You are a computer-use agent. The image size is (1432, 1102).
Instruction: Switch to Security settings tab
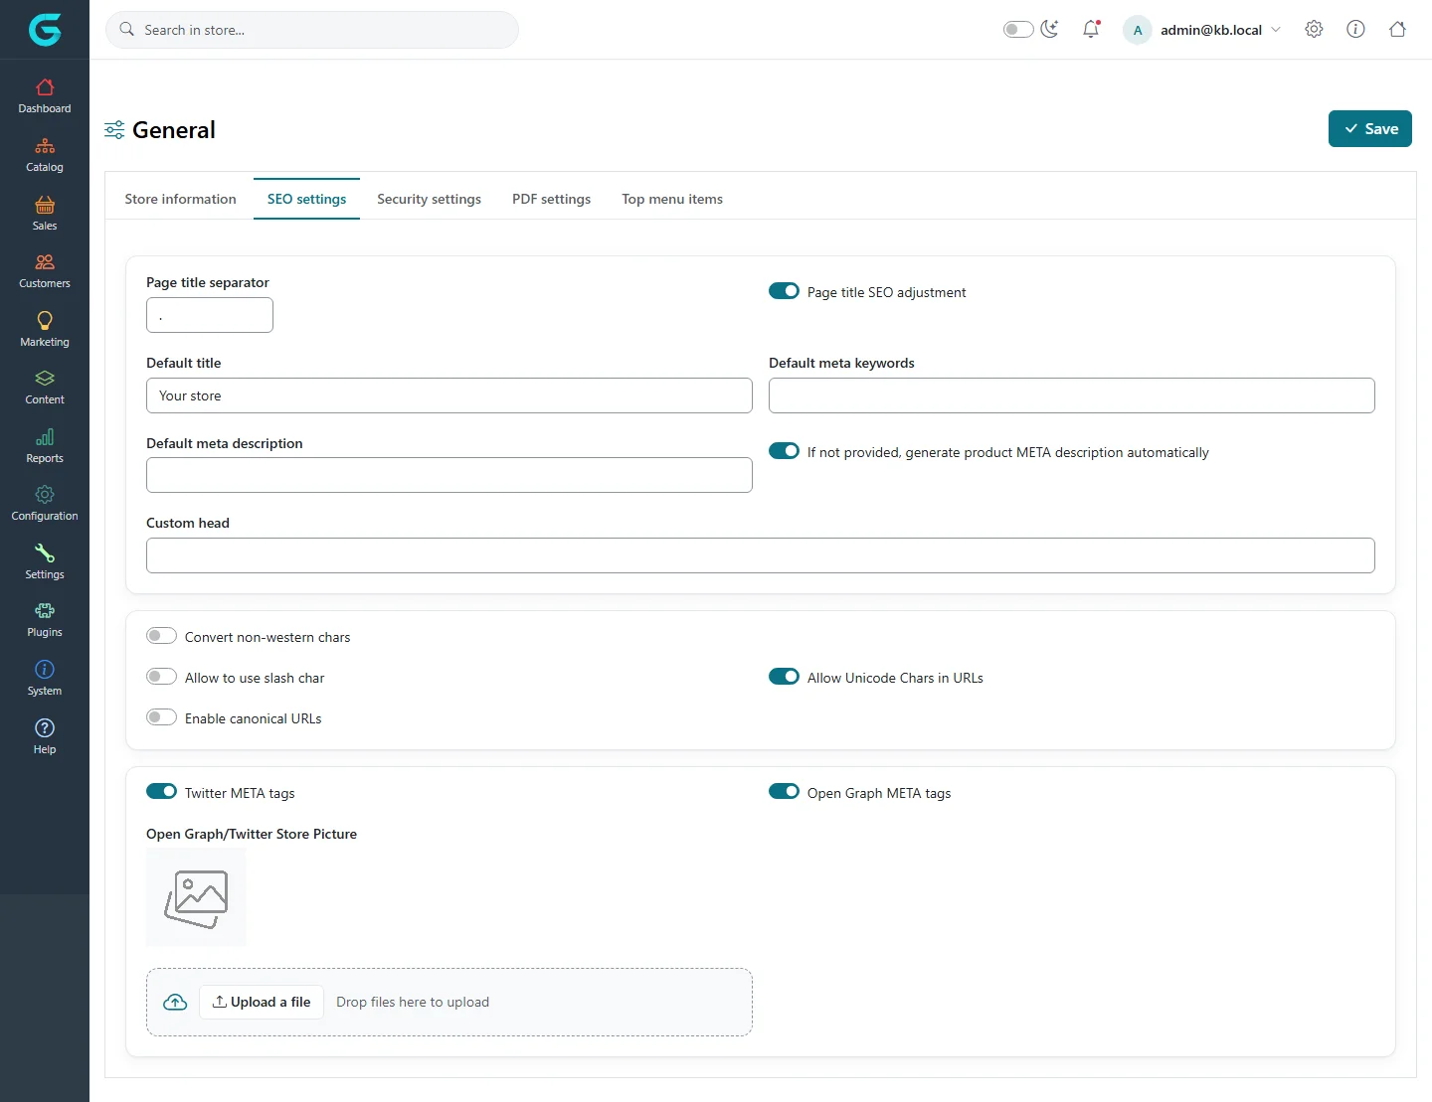pos(429,199)
